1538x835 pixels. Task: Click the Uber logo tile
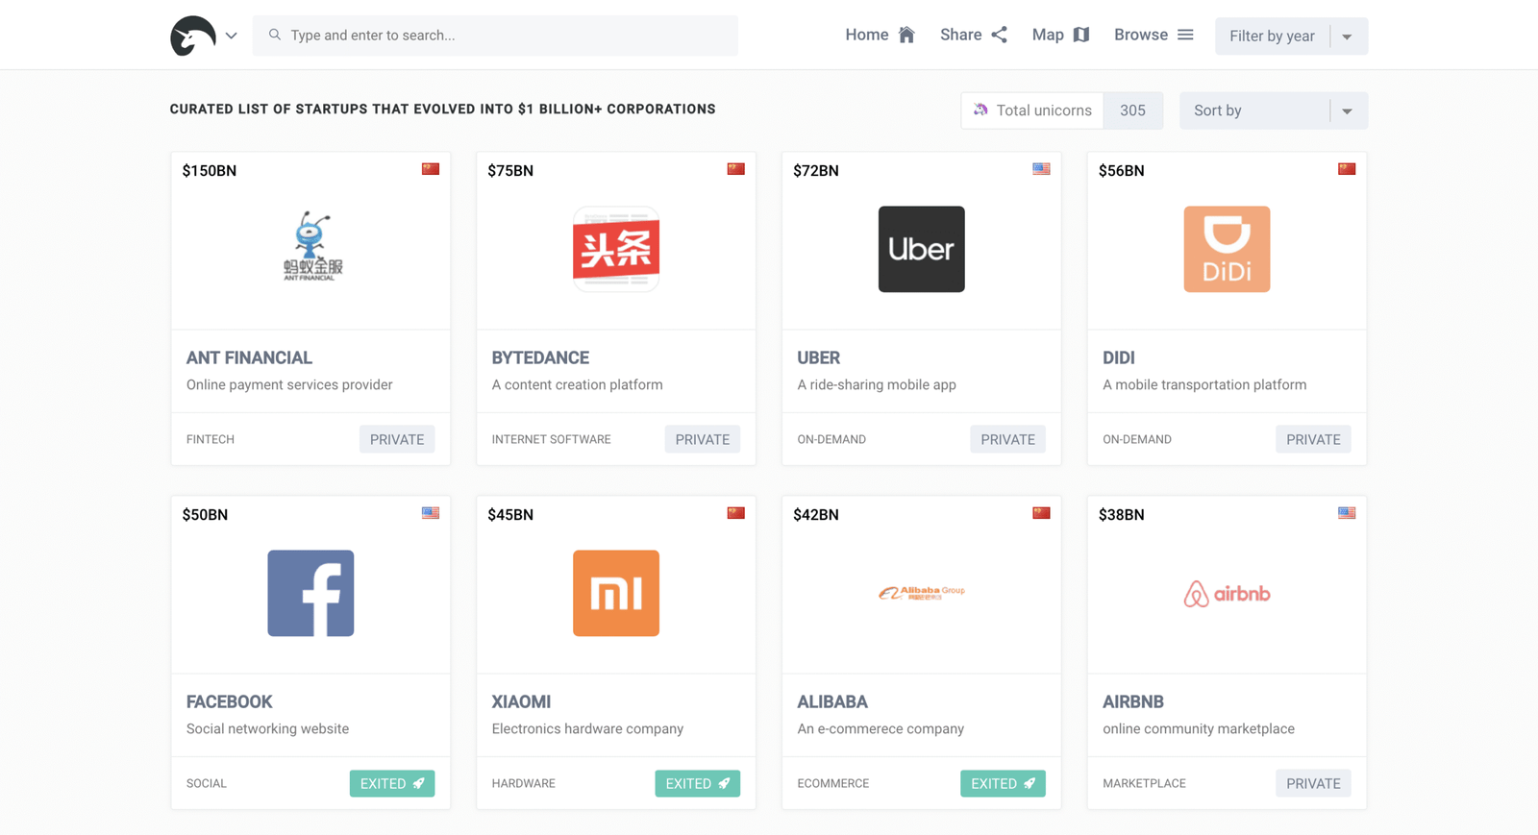(921, 249)
